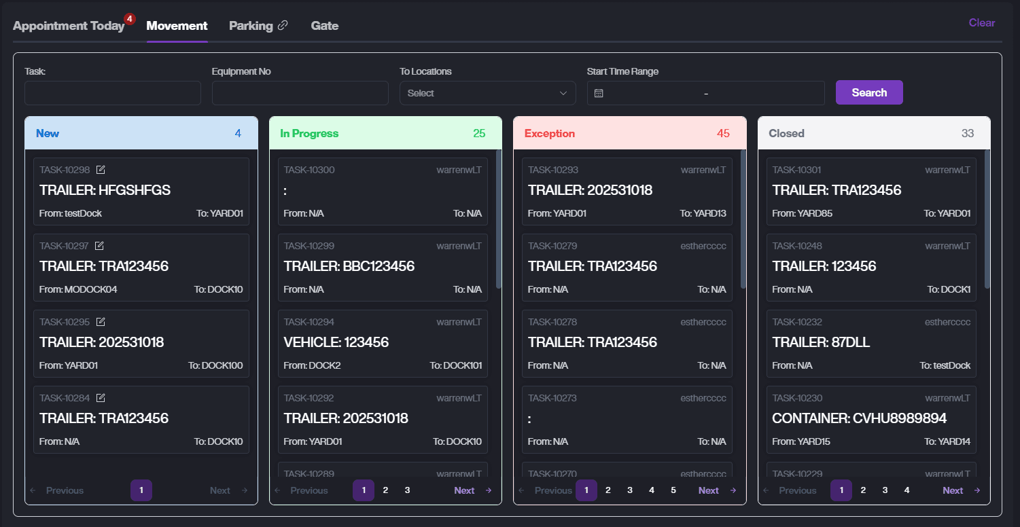The image size is (1020, 527).
Task: Click edit icon next to TASK-10284
Action: pyautogui.click(x=101, y=398)
